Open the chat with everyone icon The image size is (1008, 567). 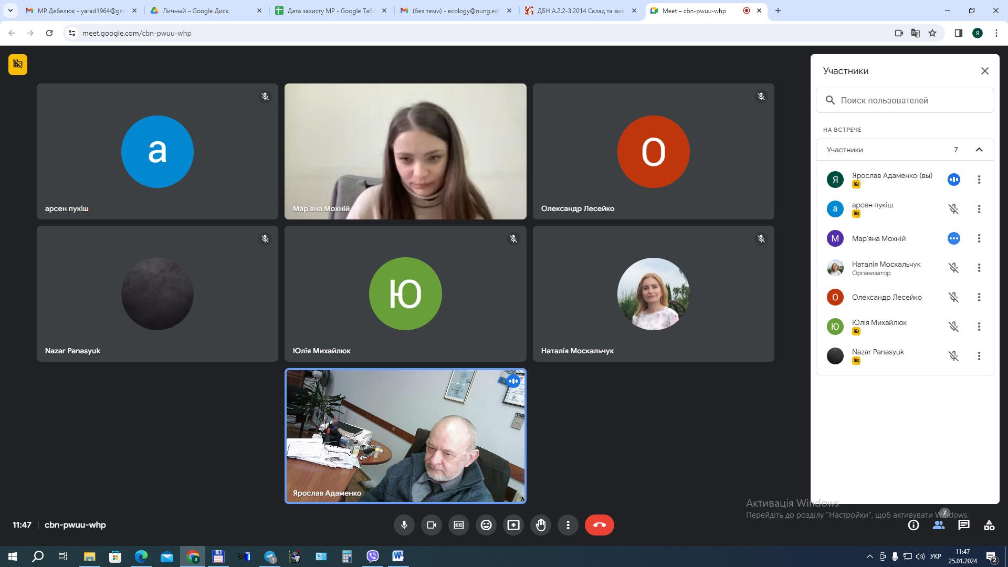pos(964,525)
